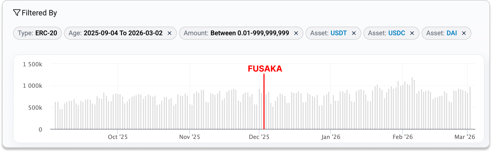Remove the Age date range filter
Image resolution: width=492 pixels, height=152 pixels.
point(169,33)
